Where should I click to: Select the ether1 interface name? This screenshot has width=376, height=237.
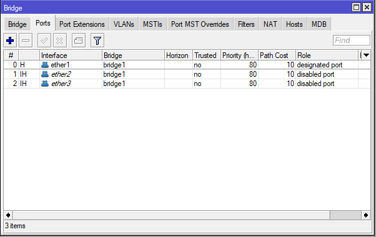pyautogui.click(x=60, y=65)
